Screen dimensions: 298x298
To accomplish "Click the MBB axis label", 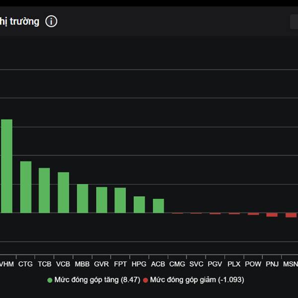I will coord(82,264).
